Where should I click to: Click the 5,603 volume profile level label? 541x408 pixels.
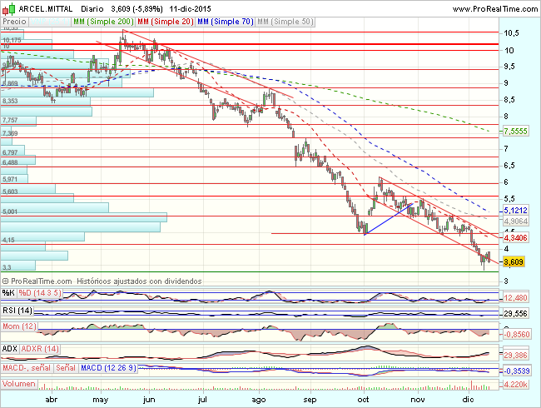pos(10,192)
